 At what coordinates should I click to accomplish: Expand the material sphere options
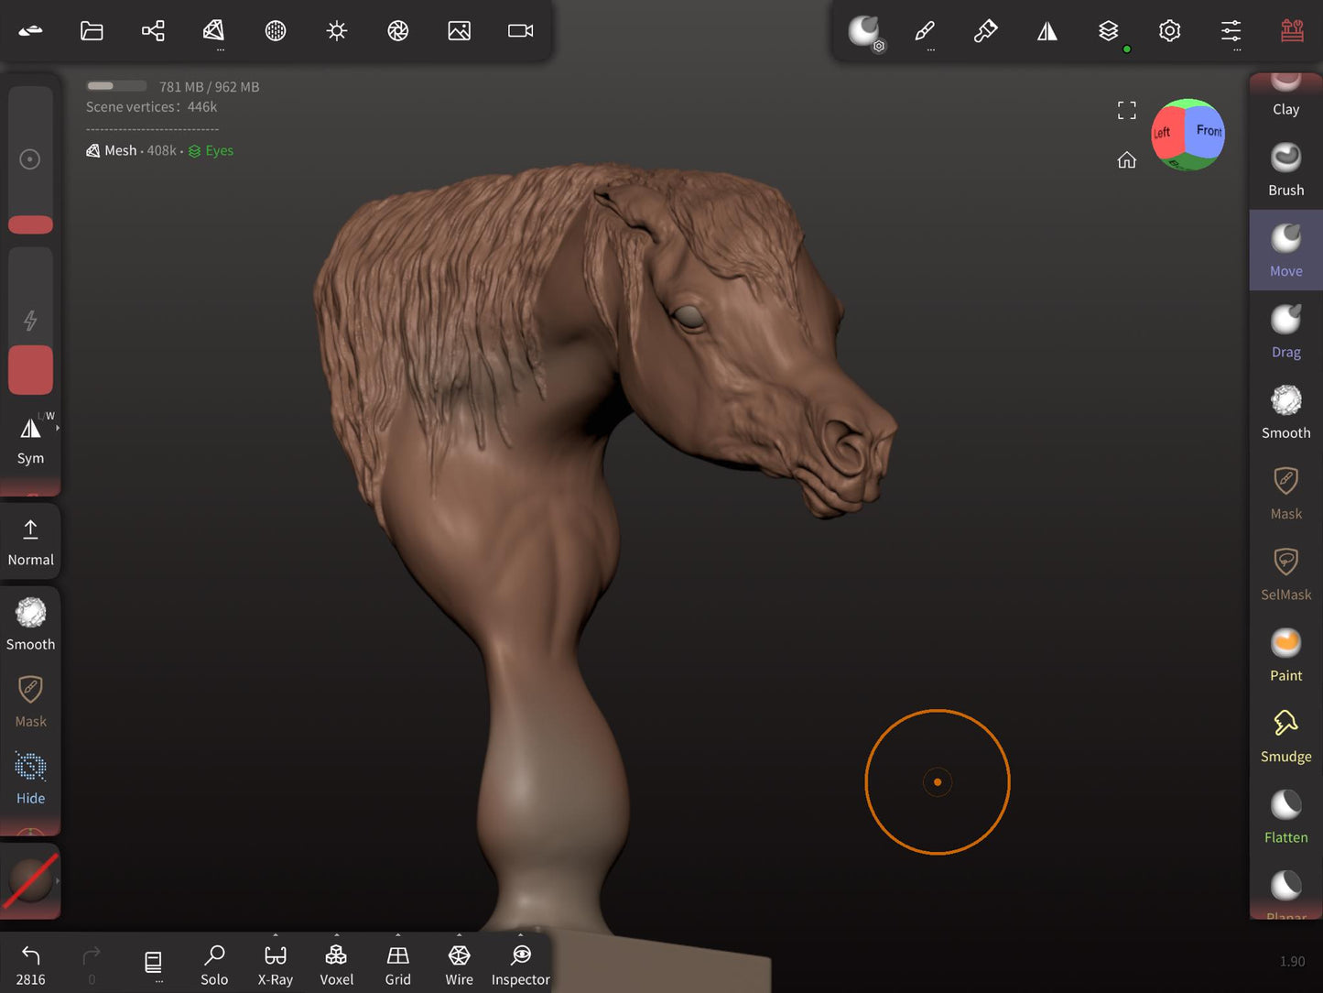(57, 881)
